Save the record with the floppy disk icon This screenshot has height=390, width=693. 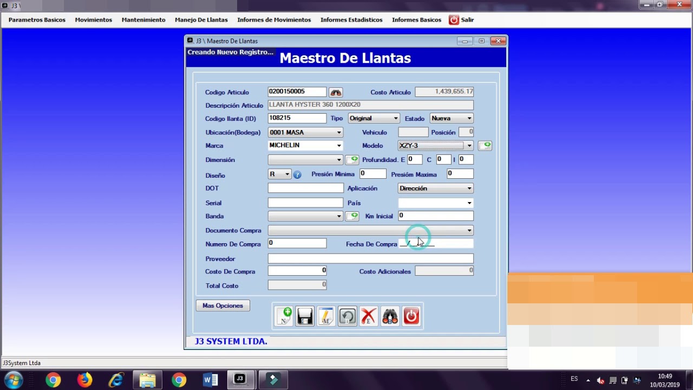click(305, 316)
